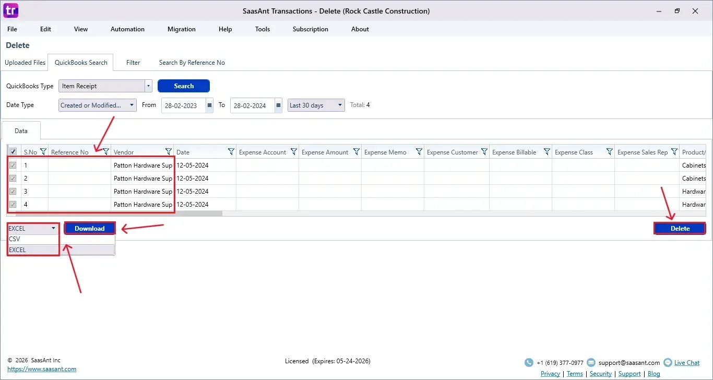Open the Help menu
This screenshot has height=380, width=713.
225,29
